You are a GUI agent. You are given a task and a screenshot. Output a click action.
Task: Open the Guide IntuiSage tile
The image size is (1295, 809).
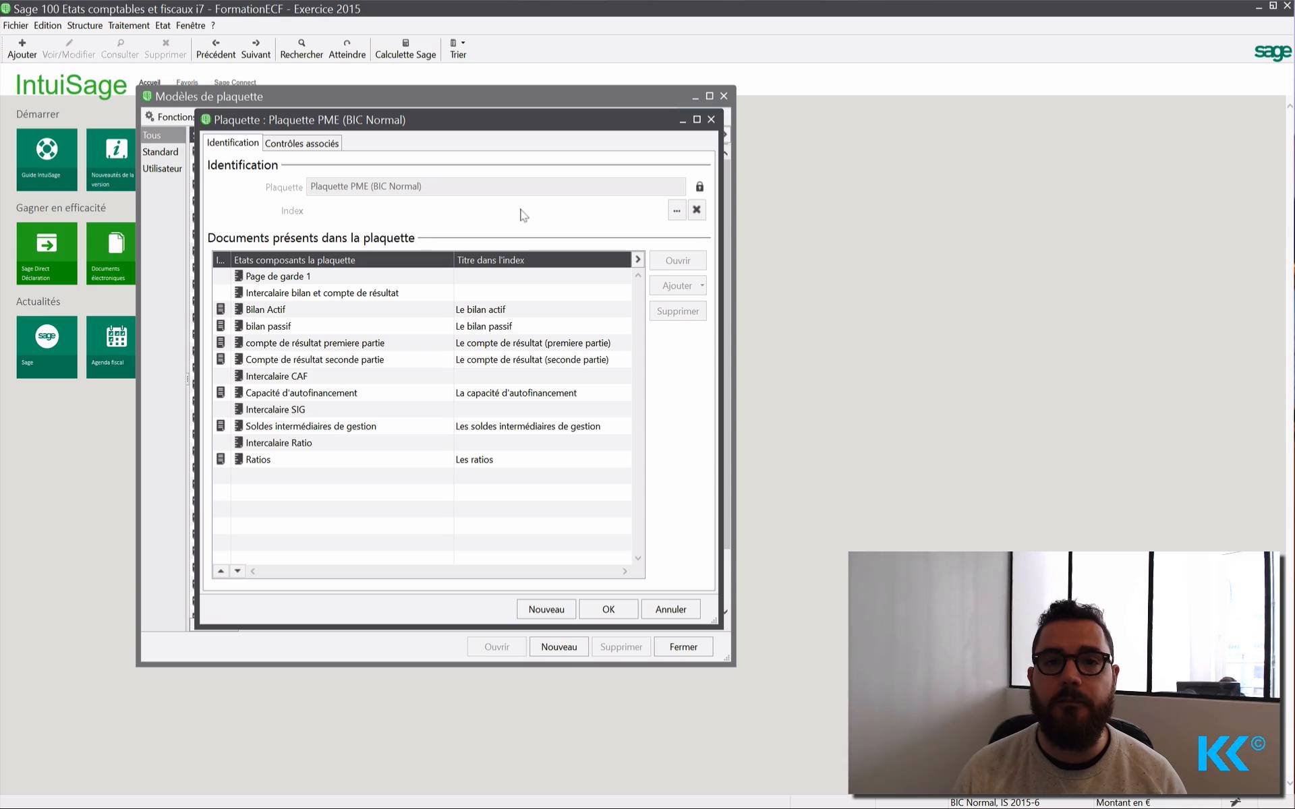click(46, 159)
